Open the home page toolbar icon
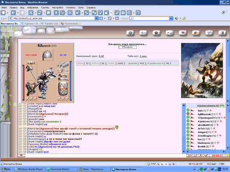Image resolution: width=230 pixels, height=172 pixels. 48,13
